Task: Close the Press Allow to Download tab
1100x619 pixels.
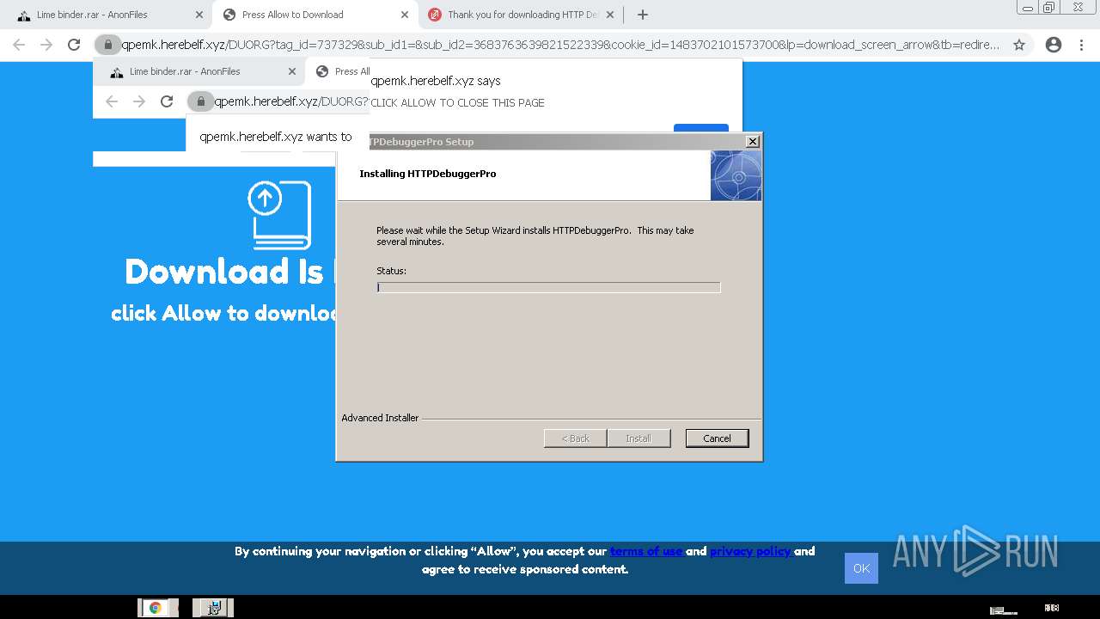Action: [x=405, y=15]
